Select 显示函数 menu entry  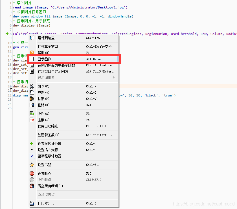click(73, 59)
